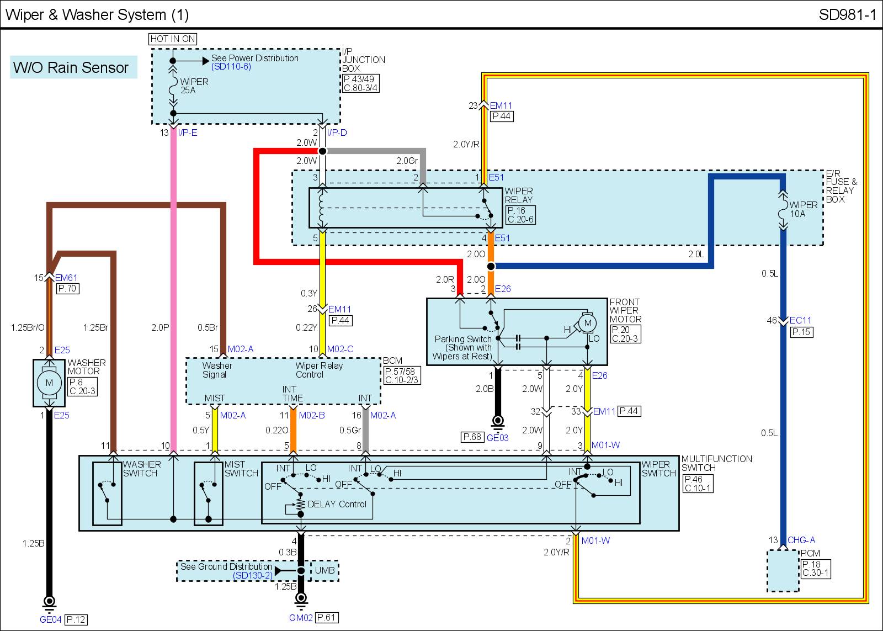Open the SD110-6 power distribution link

pyautogui.click(x=231, y=67)
